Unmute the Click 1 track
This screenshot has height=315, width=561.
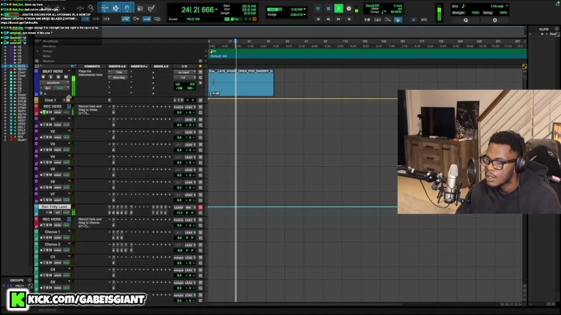click(68, 100)
